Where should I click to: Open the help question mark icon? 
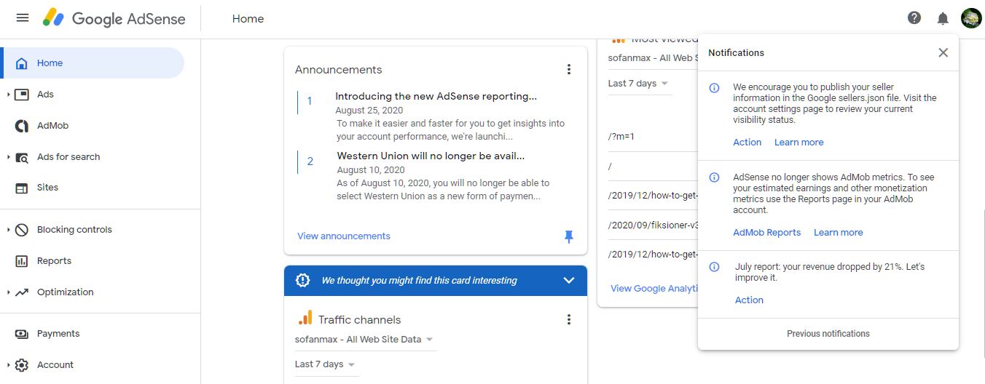[914, 18]
